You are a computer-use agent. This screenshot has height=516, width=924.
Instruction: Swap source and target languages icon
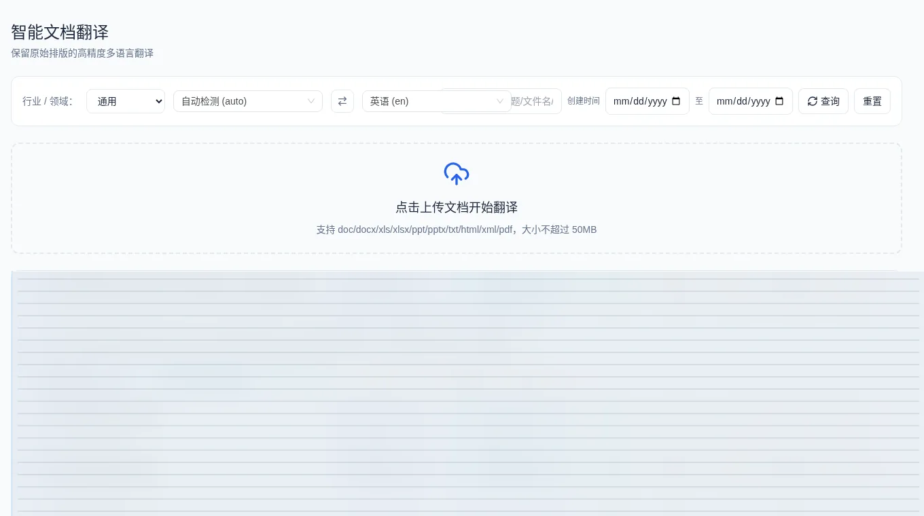(x=342, y=101)
